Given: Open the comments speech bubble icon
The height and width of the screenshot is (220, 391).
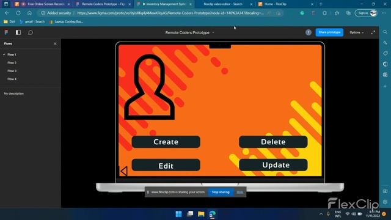Looking at the screenshot, I should (31, 32).
